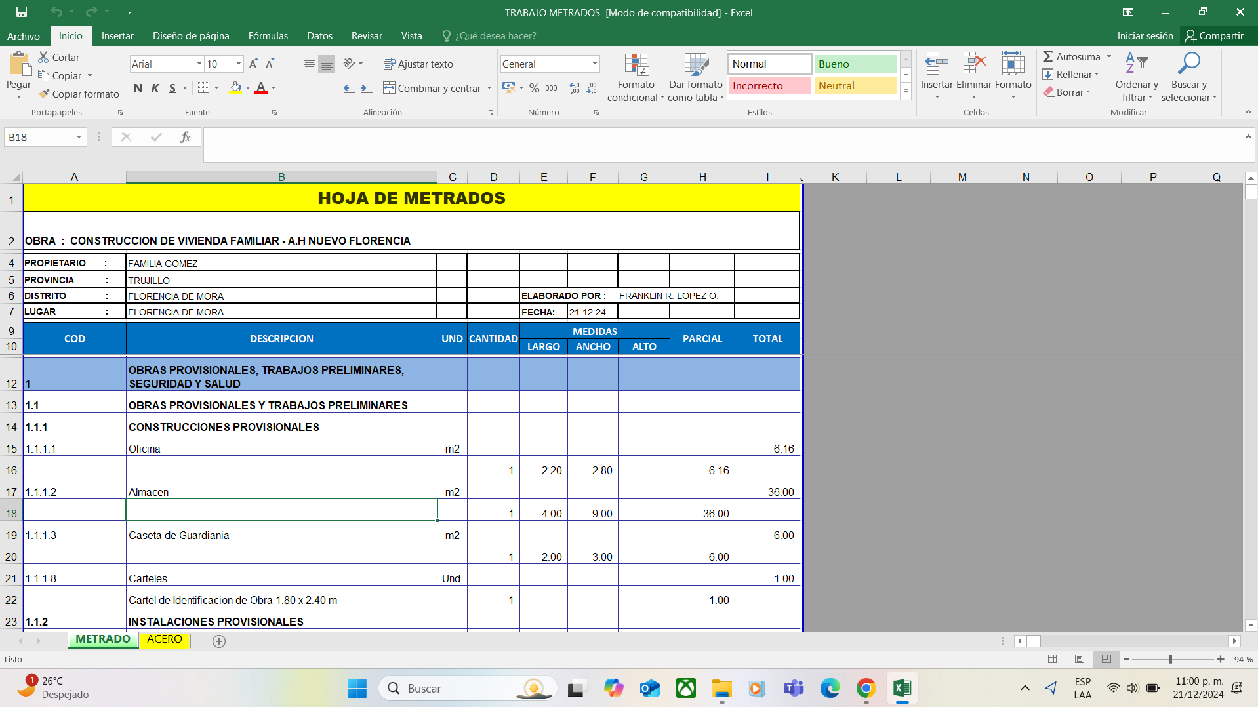Open Buscar y seleccionar magnifier
Viewport: 1258px width, 707px height.
point(1188,77)
